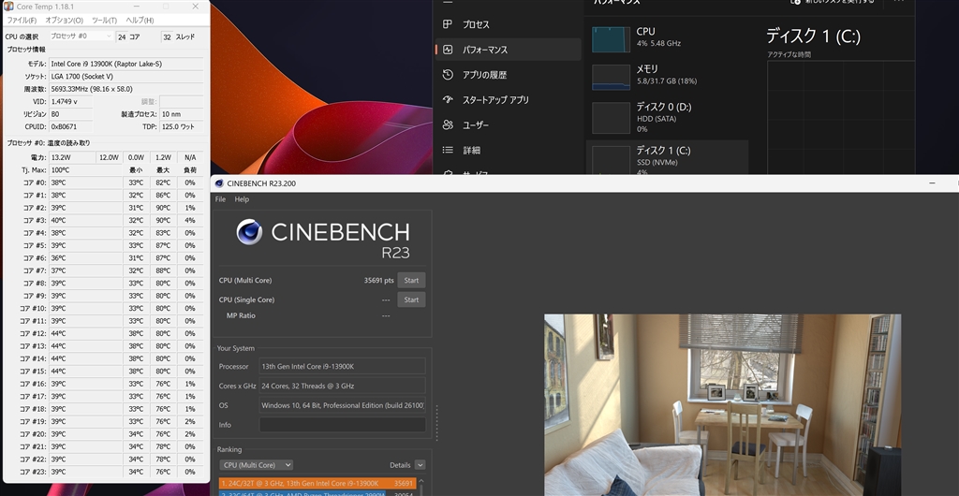Click the Cinebench R23 sphere logo

(249, 232)
